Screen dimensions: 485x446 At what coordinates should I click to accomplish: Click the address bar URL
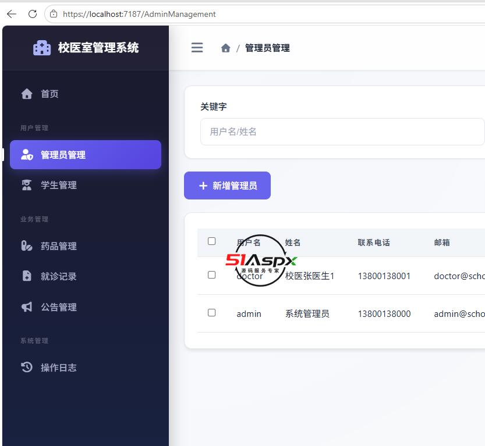pos(139,14)
